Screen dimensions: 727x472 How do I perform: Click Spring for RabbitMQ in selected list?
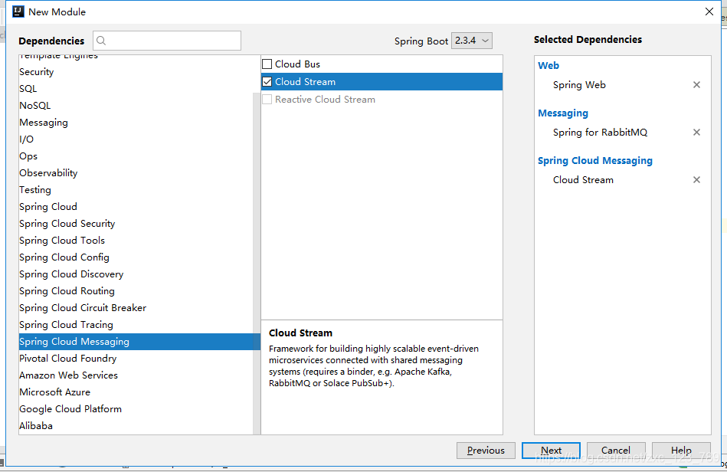[x=600, y=133]
